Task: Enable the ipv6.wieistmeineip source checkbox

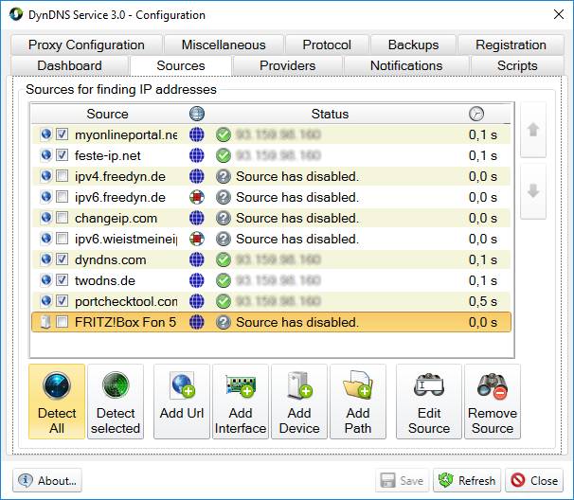Action: [62, 239]
